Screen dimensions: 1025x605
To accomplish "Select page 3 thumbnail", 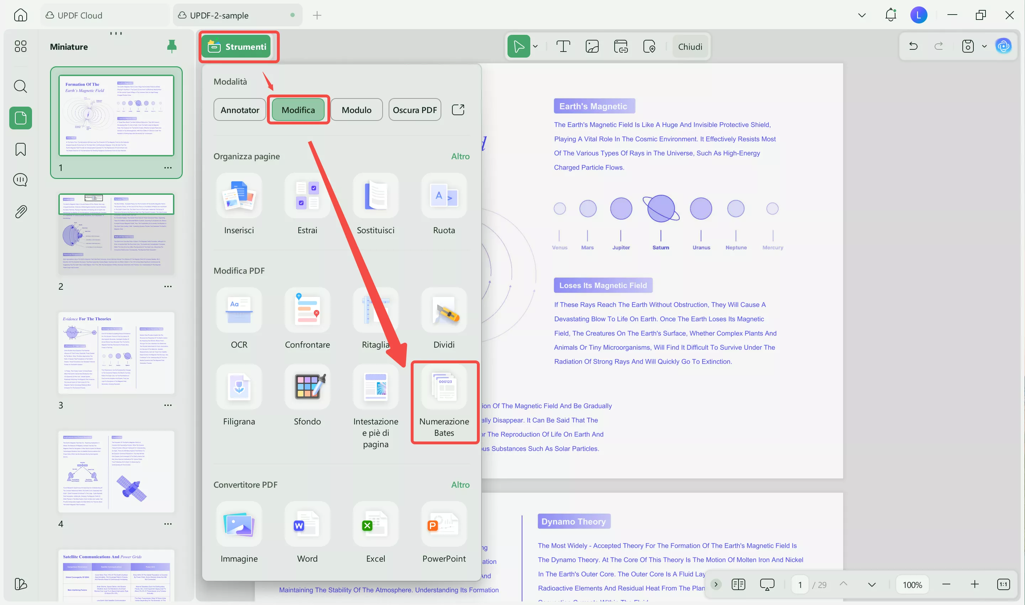I will click(116, 353).
